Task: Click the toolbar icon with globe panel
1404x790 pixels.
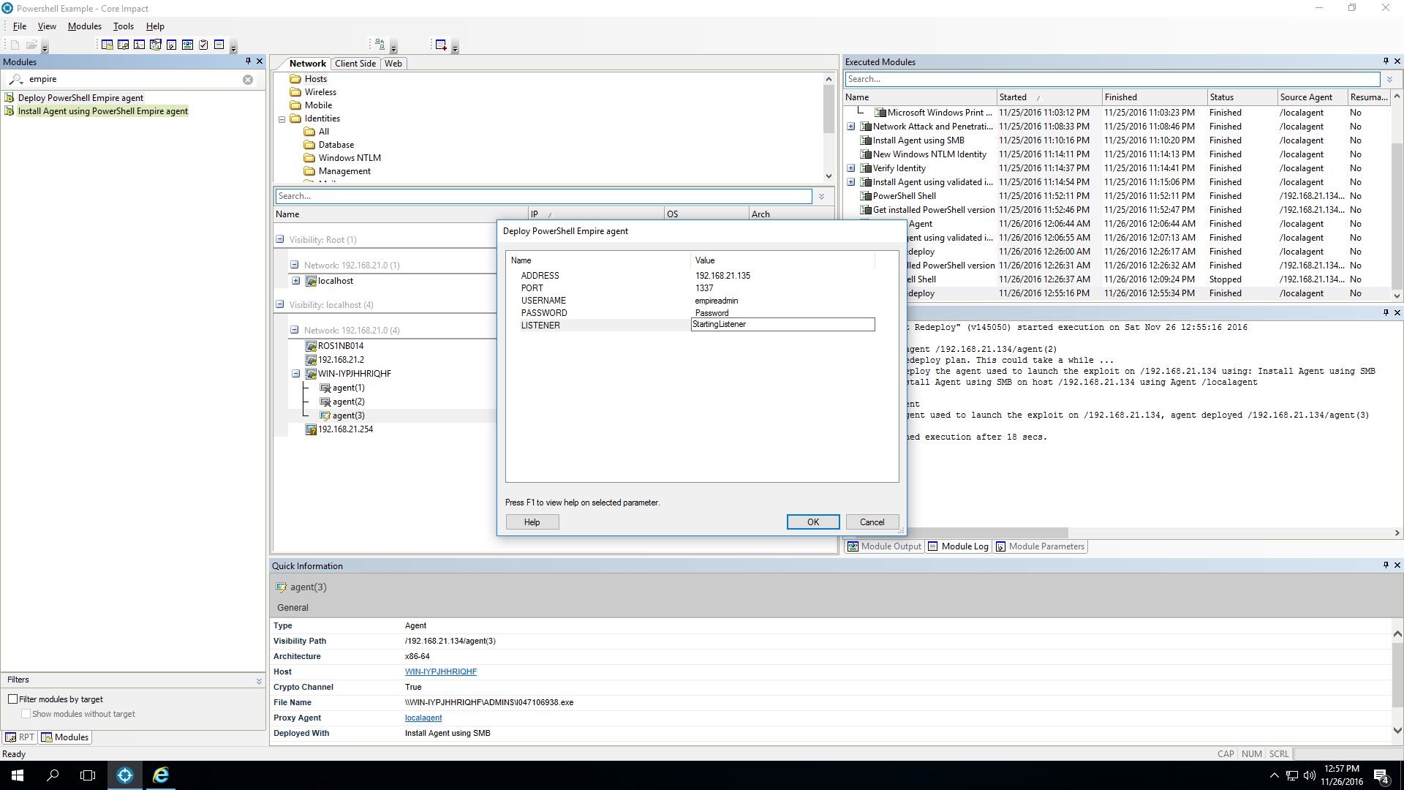Action: click(187, 45)
